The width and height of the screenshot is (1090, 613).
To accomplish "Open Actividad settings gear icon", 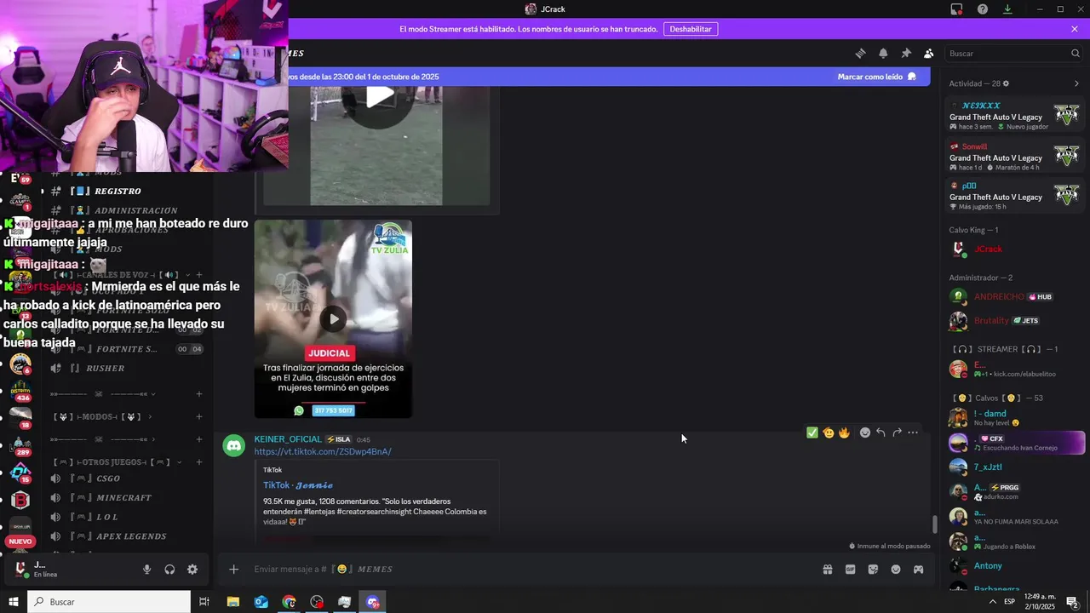I will (1006, 83).
